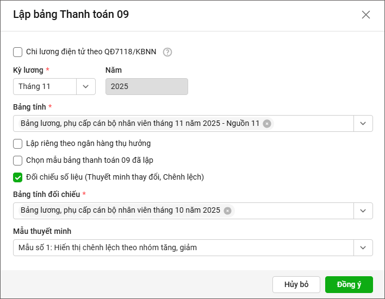This screenshot has width=385, height=299.
Task: Click the Bảng tính đối chiếu field
Action: (294, 211)
